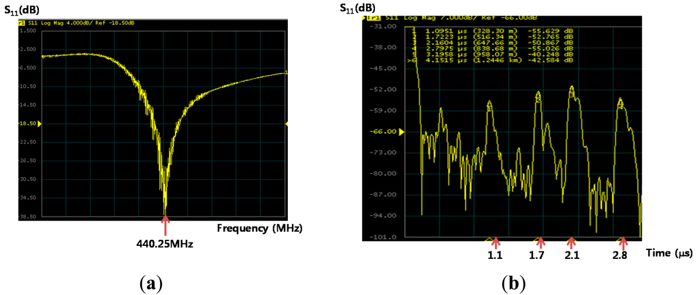Click the Tr1 trace indicator in plot (a)
This screenshot has height=295, width=697.
pyautogui.click(x=21, y=22)
